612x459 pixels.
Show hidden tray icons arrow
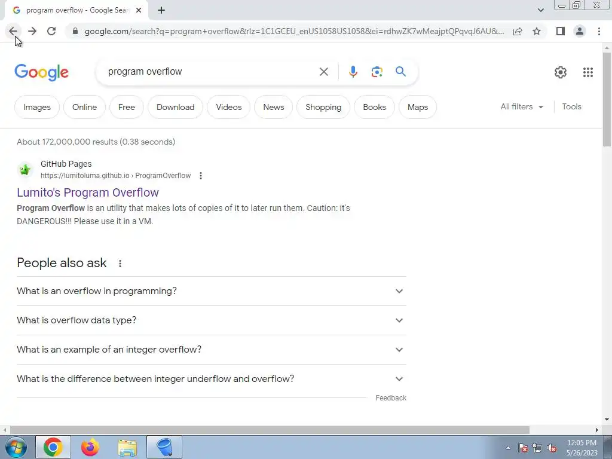(x=508, y=448)
